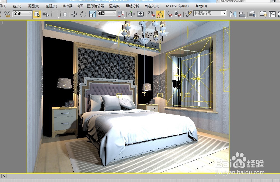Viewport: 280px width, 182px height.
Task: Open the 组(G) menu
Action: click(x=17, y=6)
